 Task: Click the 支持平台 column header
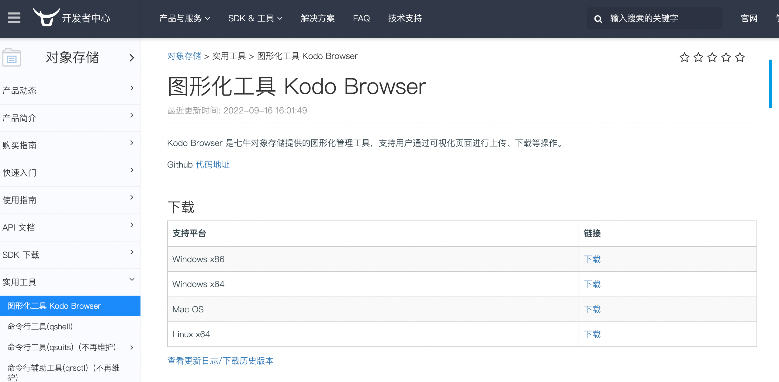(x=373, y=233)
